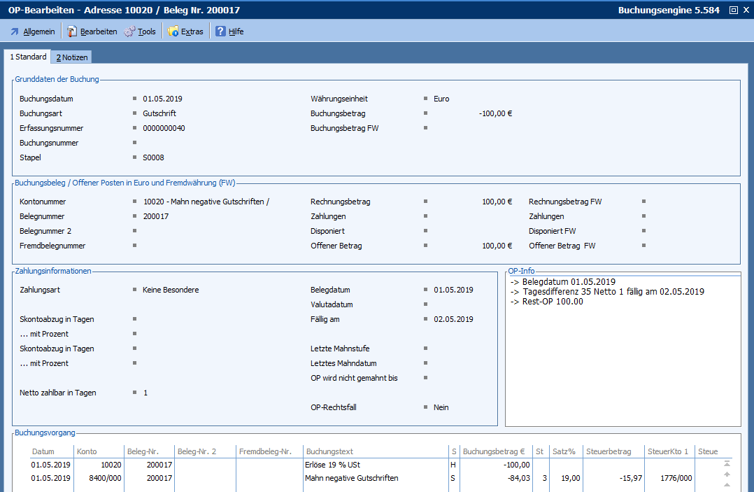The width and height of the screenshot is (754, 492).
Task: Click the Buchungsdatum field showing 01.05.2019
Action: click(x=162, y=99)
